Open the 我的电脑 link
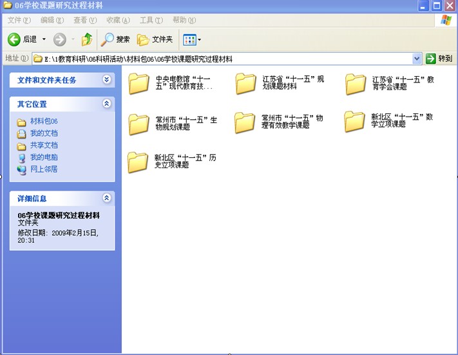 (x=44, y=157)
